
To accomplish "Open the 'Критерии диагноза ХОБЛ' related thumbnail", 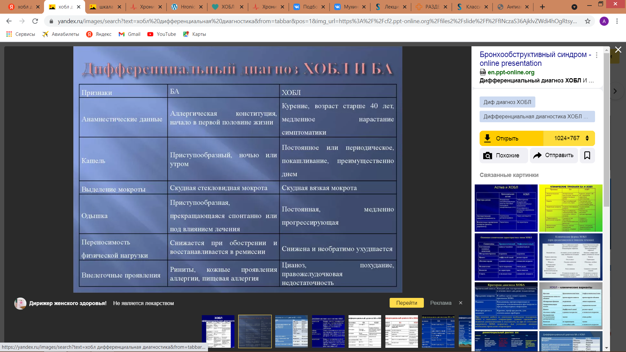I will [506, 306].
